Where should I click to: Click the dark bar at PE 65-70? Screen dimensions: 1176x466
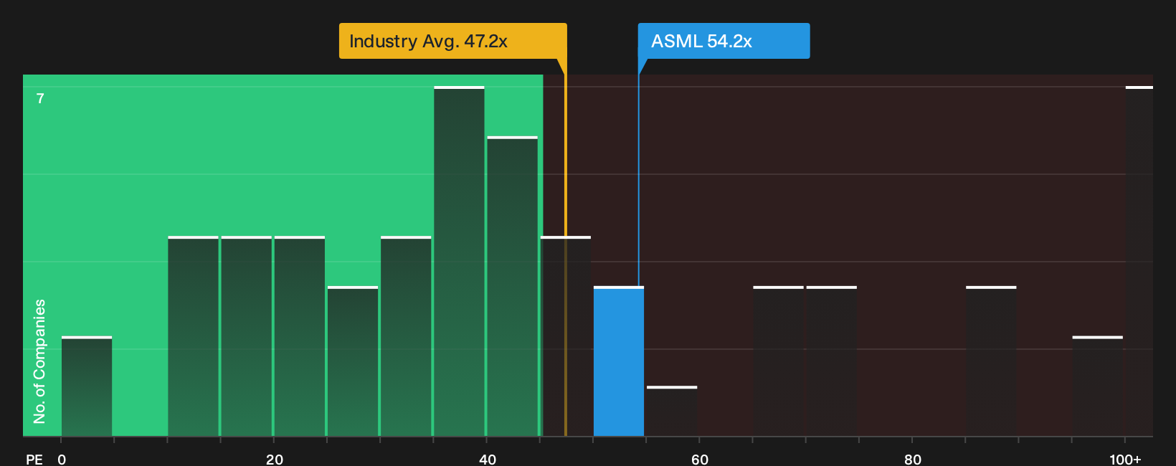click(778, 361)
